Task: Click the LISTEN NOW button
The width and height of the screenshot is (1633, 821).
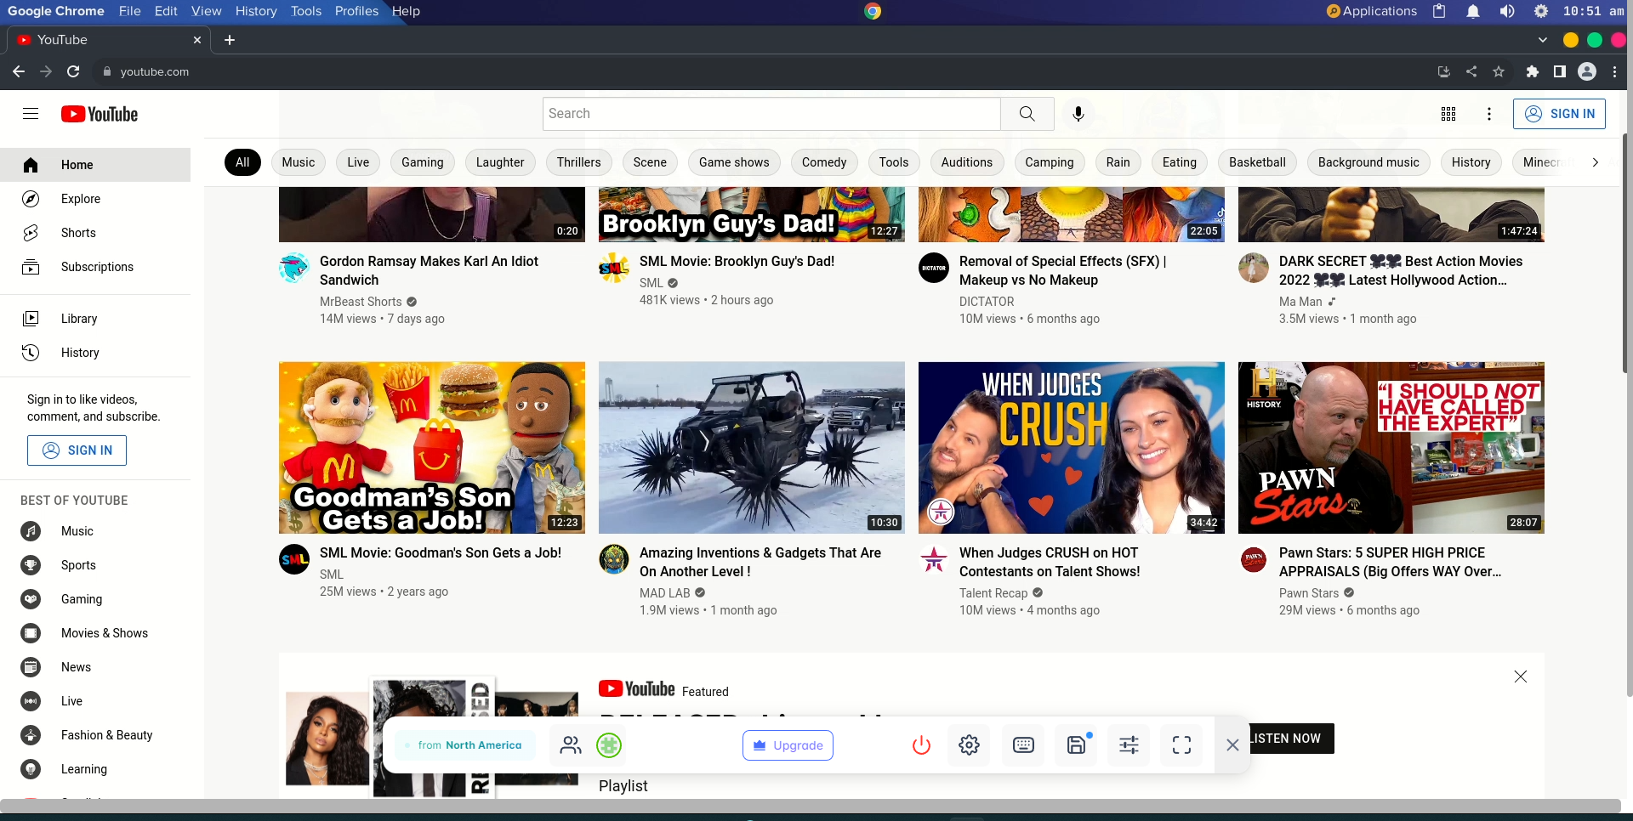Action: coord(1286,739)
